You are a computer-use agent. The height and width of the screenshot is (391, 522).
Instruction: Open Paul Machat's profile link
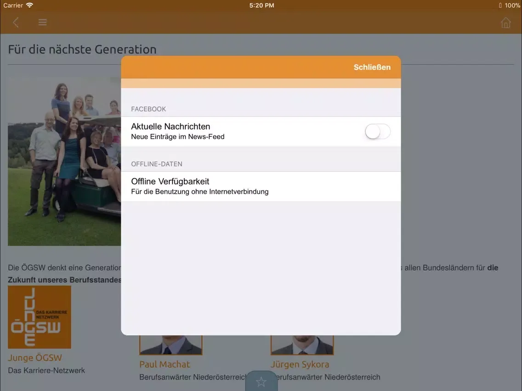coord(165,364)
